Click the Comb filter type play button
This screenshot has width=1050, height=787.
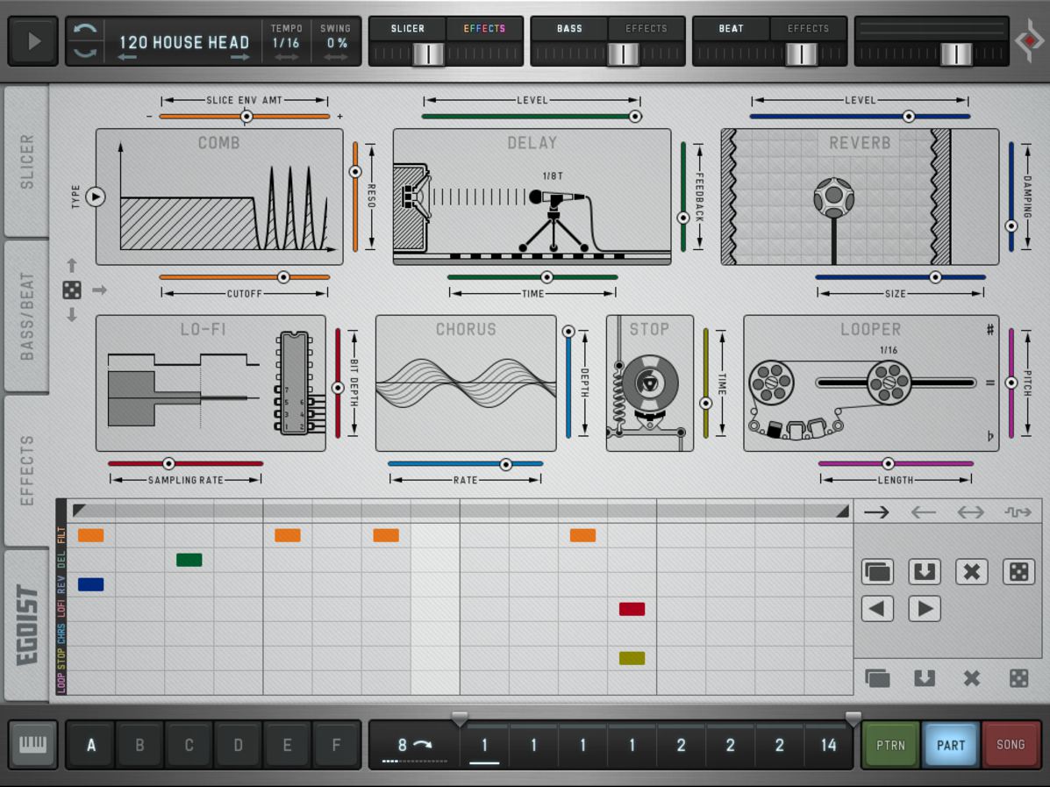(x=95, y=197)
